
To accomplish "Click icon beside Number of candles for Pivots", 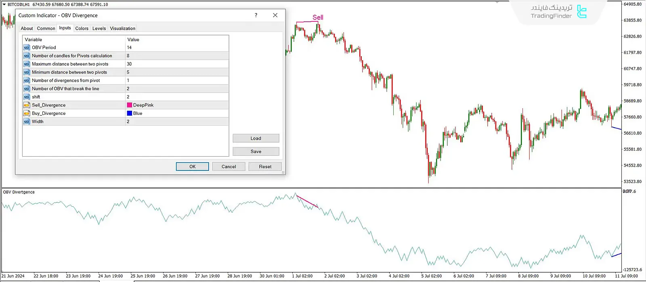I will [x=27, y=56].
